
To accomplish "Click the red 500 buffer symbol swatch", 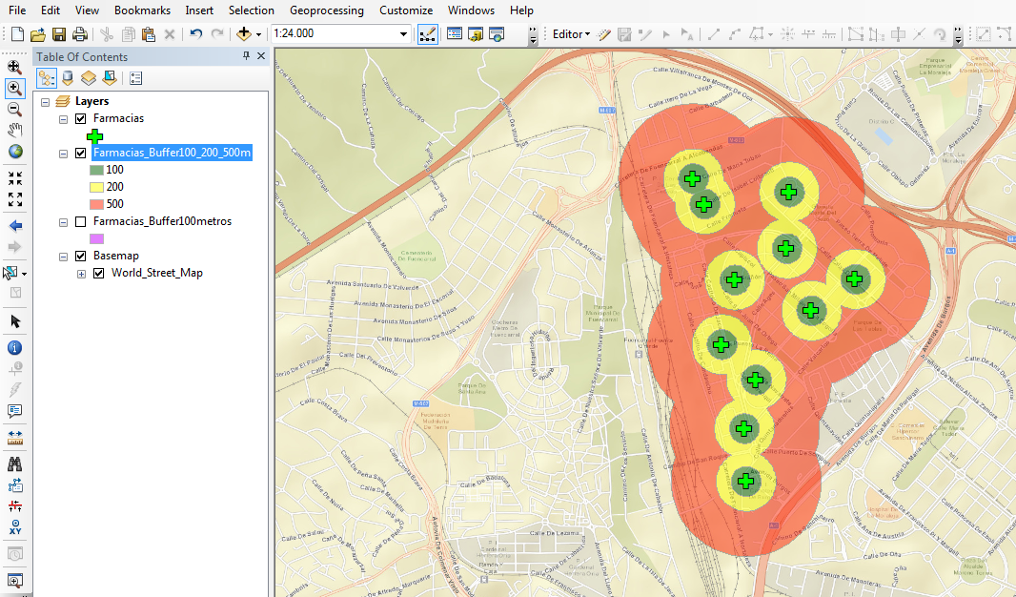I will pyautogui.click(x=96, y=204).
